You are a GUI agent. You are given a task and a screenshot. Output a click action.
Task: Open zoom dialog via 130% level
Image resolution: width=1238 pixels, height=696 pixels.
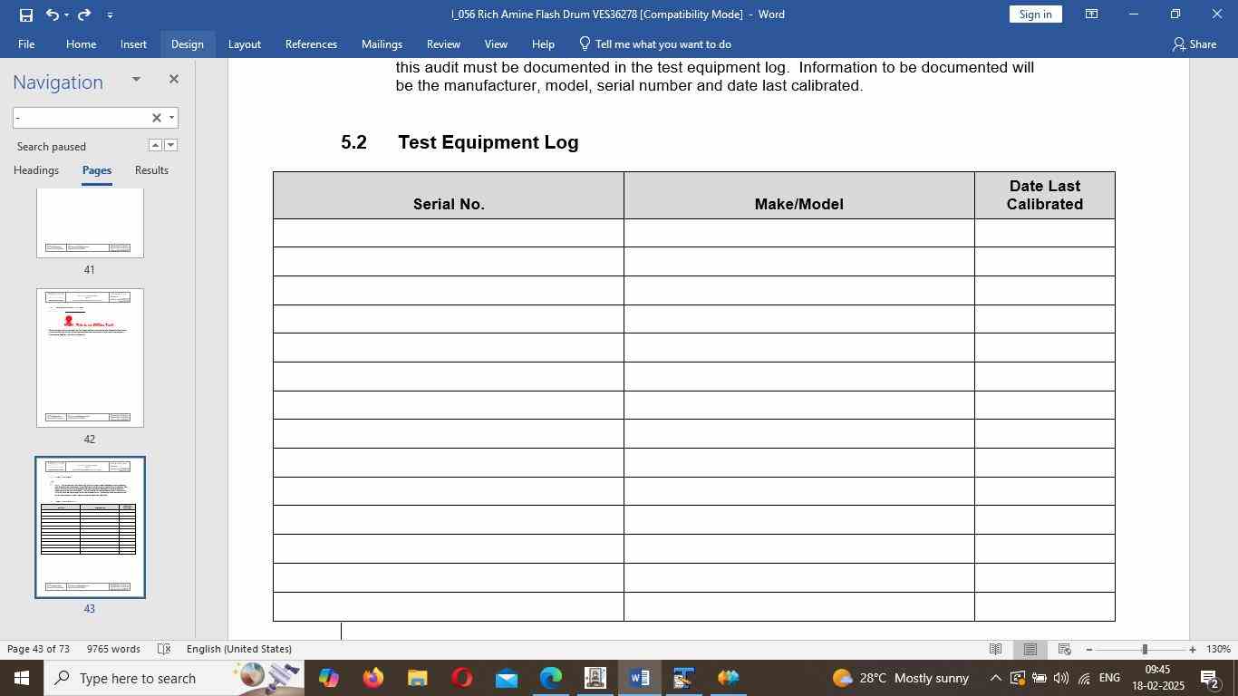[1219, 649]
